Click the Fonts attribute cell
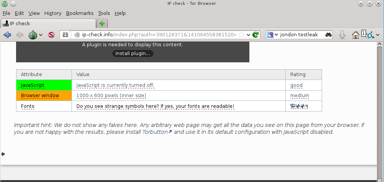This screenshot has width=384, height=182. pos(44,106)
